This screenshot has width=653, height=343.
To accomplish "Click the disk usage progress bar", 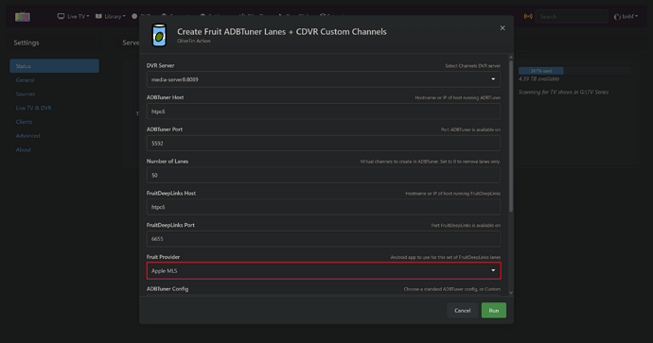I will coord(574,71).
